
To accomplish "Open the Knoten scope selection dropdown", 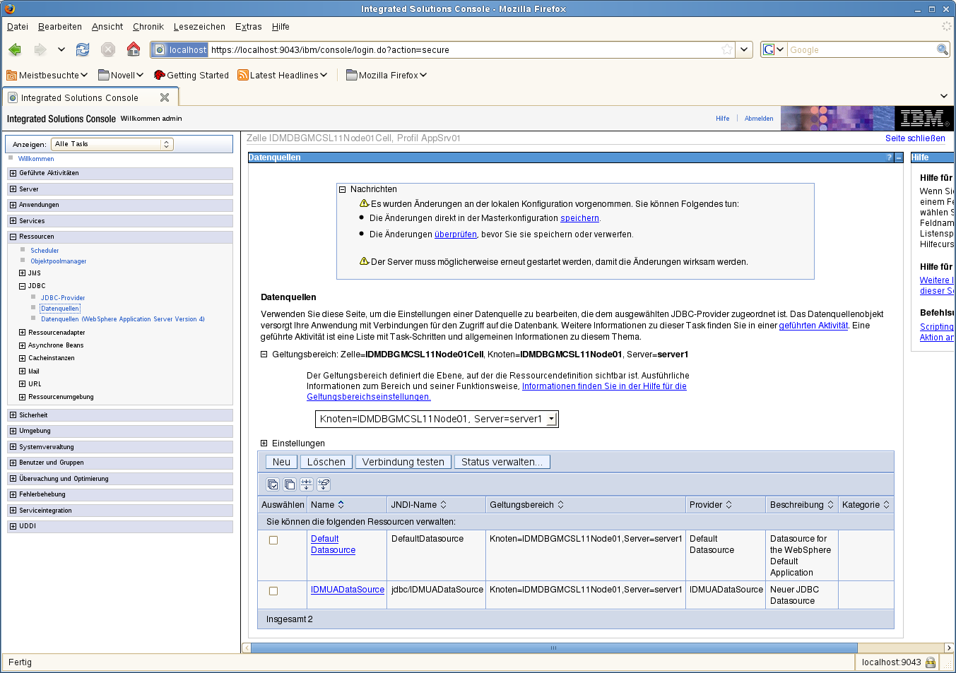I will [x=551, y=419].
